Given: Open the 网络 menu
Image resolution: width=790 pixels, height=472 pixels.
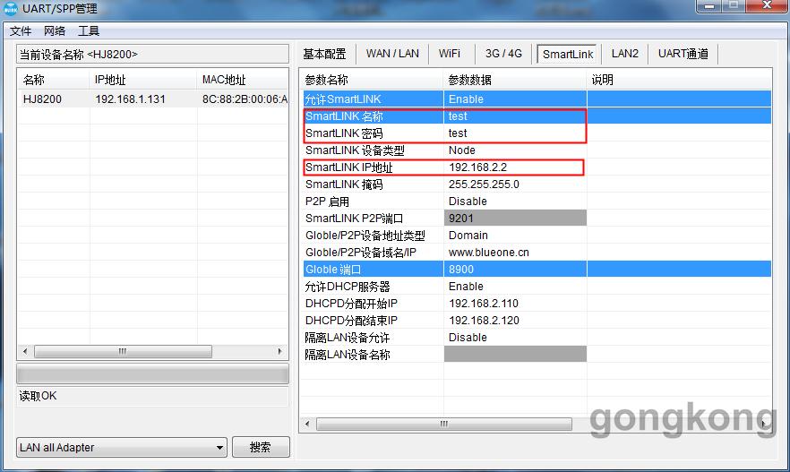Looking at the screenshot, I should tap(55, 31).
